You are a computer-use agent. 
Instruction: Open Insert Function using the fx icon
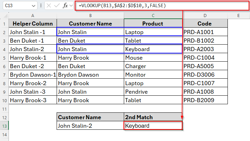coord(65,6)
